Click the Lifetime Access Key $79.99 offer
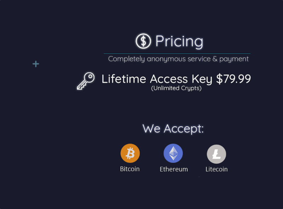This screenshot has height=209, width=283. coord(176,79)
